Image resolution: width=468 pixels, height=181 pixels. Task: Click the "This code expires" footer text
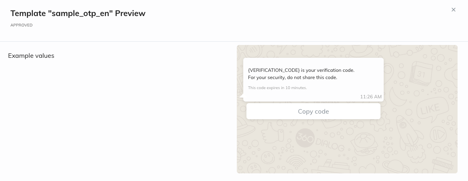coord(277,87)
